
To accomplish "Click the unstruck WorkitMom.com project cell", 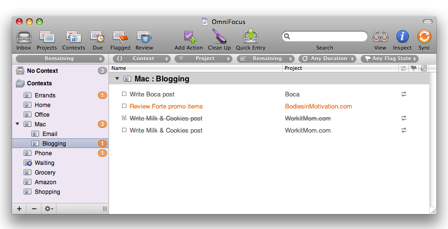I will 308,130.
